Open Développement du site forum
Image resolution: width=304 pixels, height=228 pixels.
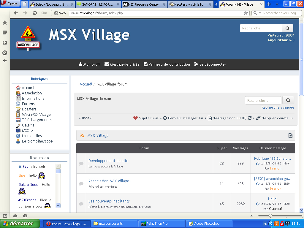coord(108,161)
